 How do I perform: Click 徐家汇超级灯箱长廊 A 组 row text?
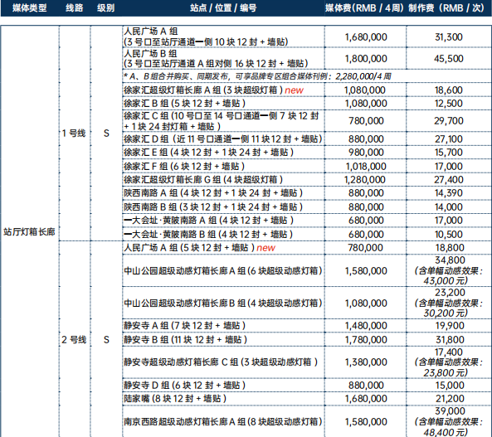213,90
